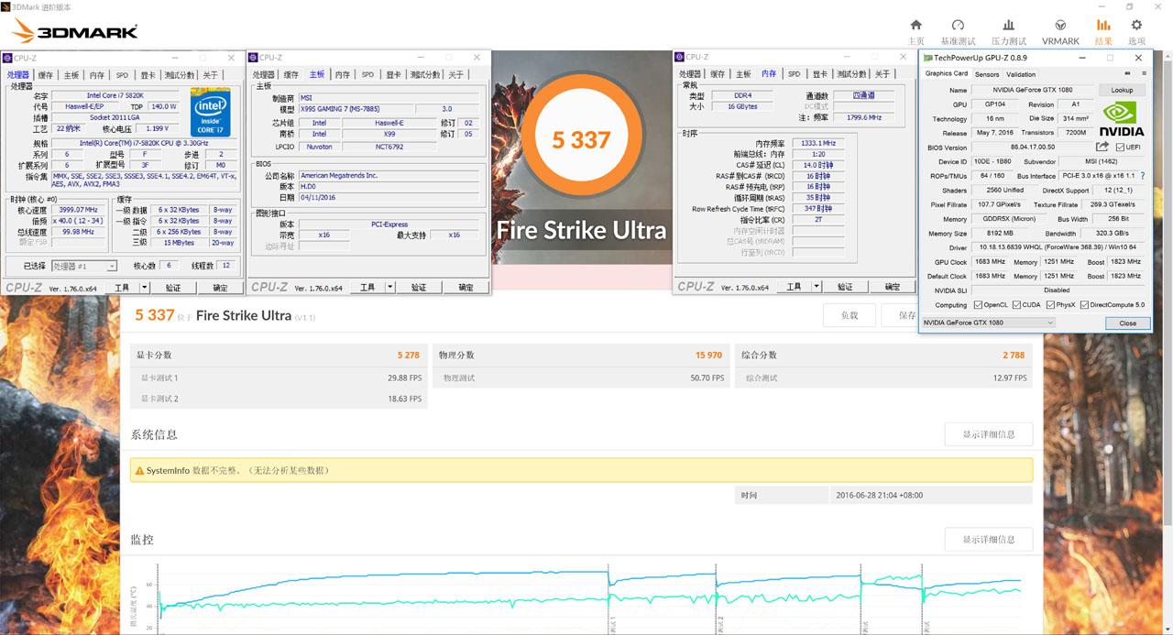The height and width of the screenshot is (635, 1173).
Task: Click the 3DMARK logo in the header
Action: pyautogui.click(x=75, y=32)
